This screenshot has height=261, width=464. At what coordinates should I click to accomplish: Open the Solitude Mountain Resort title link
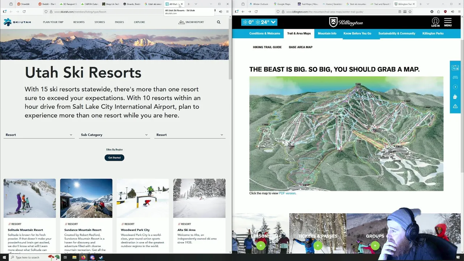click(25, 230)
